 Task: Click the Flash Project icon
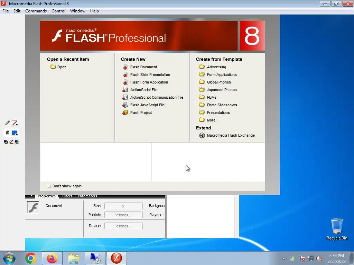point(125,112)
